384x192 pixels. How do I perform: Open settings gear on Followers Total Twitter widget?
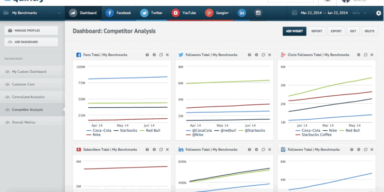pyautogui.click(x=256, y=55)
